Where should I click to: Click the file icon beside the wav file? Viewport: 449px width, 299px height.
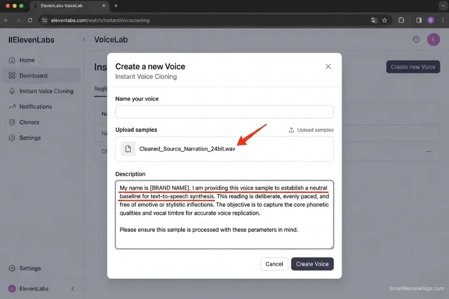[128, 149]
